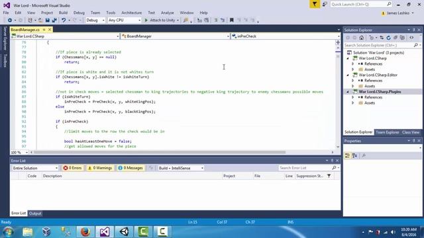This screenshot has height=238, width=424.
Task: Close the BoardManager.cs tab
Action: (50, 30)
